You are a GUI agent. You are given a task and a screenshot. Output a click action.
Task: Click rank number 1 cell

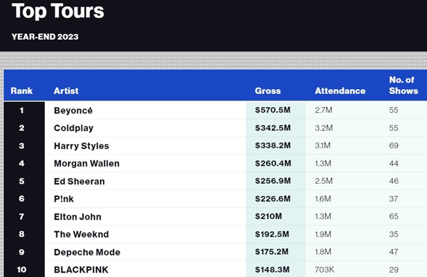[22, 110]
